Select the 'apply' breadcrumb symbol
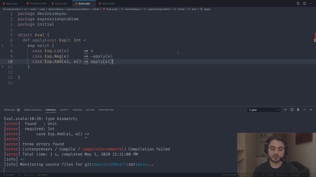 point(205,9)
